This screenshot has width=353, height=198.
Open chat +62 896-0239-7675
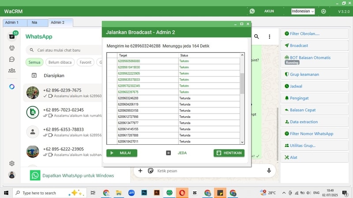click(63, 93)
